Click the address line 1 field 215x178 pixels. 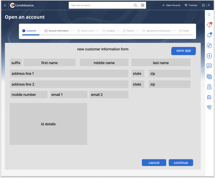[x=69, y=73]
